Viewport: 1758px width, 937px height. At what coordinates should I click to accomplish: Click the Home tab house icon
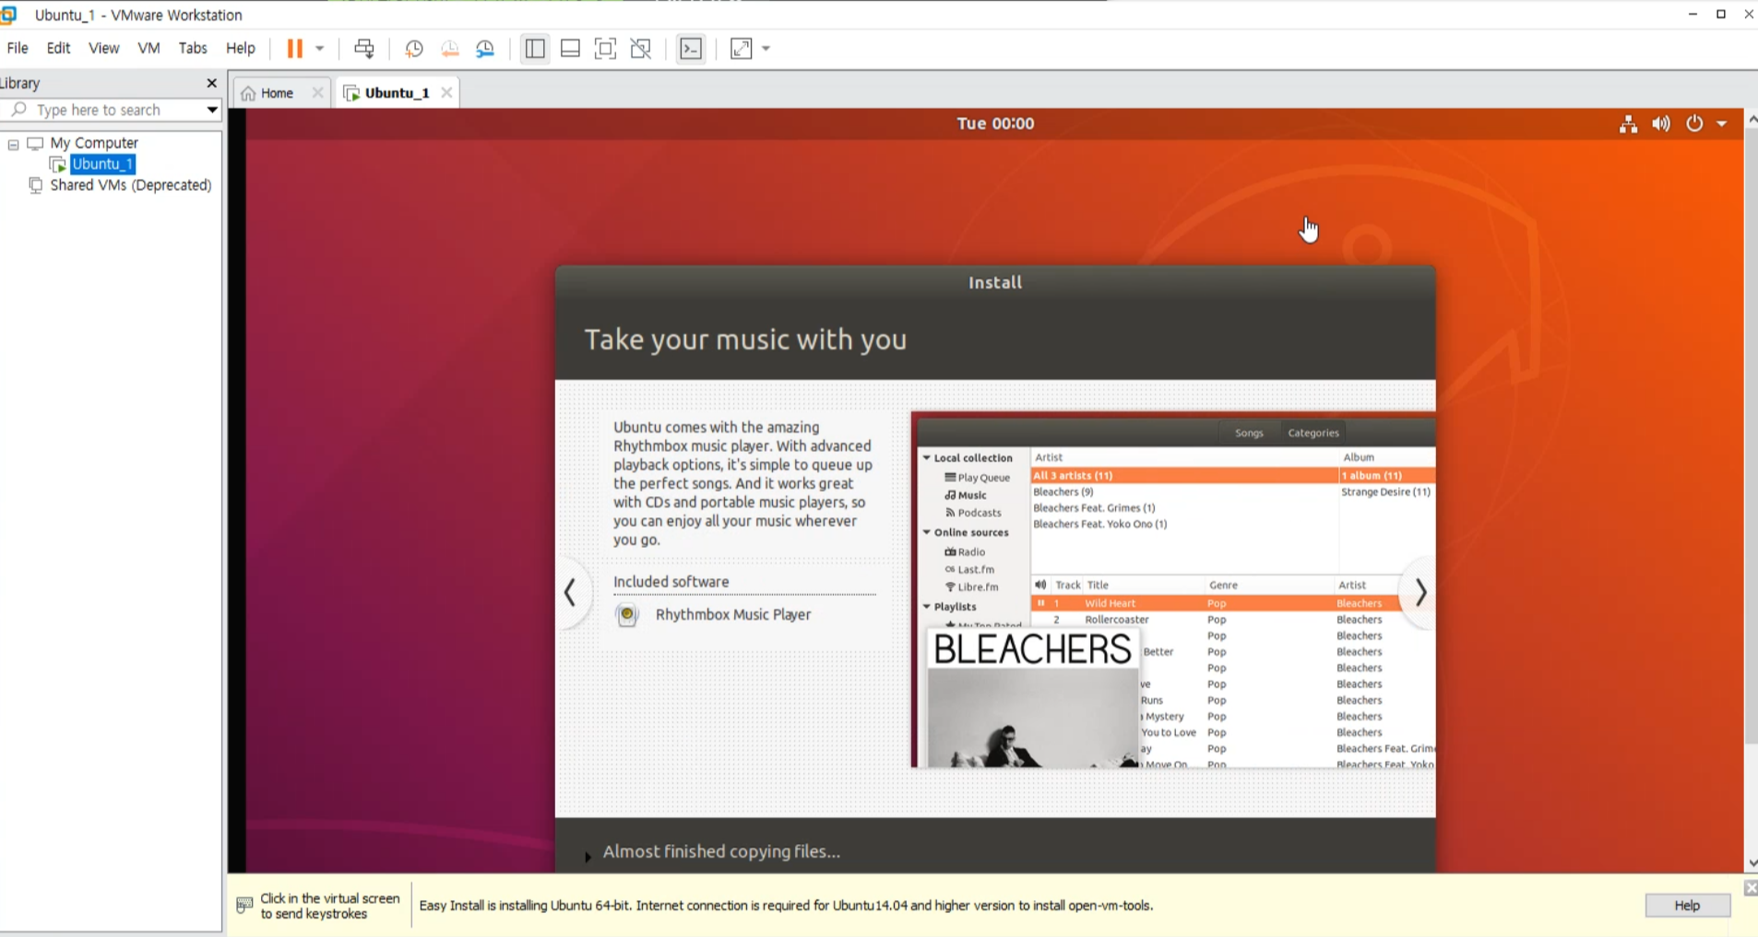[x=248, y=93]
